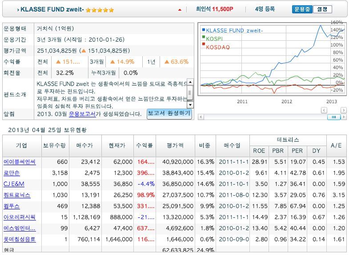Click the 1,646,000 current price cell
349x255 pixels.
[119, 239]
